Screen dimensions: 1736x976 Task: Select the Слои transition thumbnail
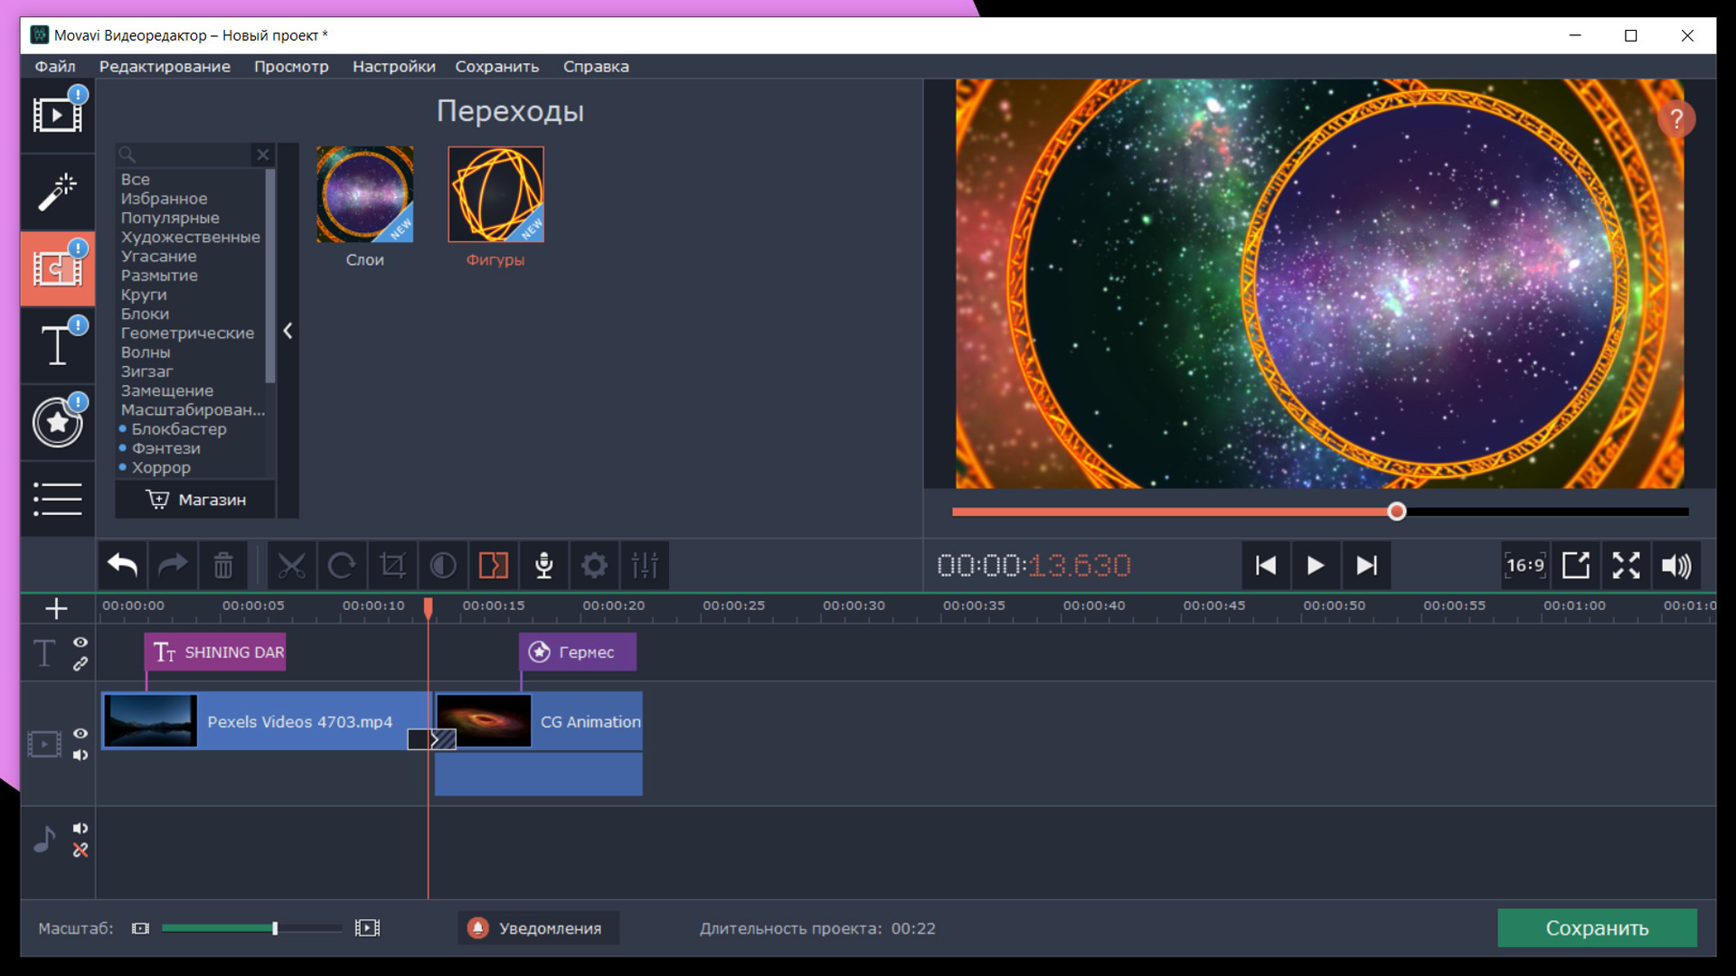click(364, 194)
